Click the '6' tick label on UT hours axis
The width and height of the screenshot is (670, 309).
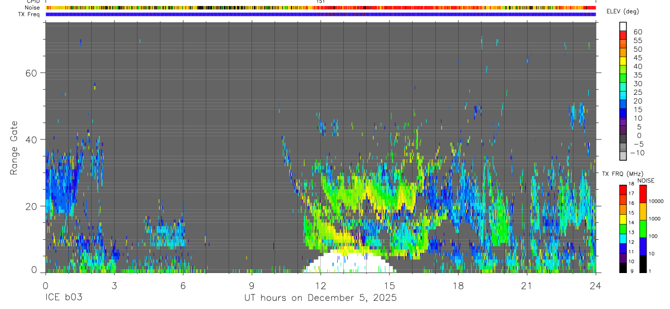(183, 285)
